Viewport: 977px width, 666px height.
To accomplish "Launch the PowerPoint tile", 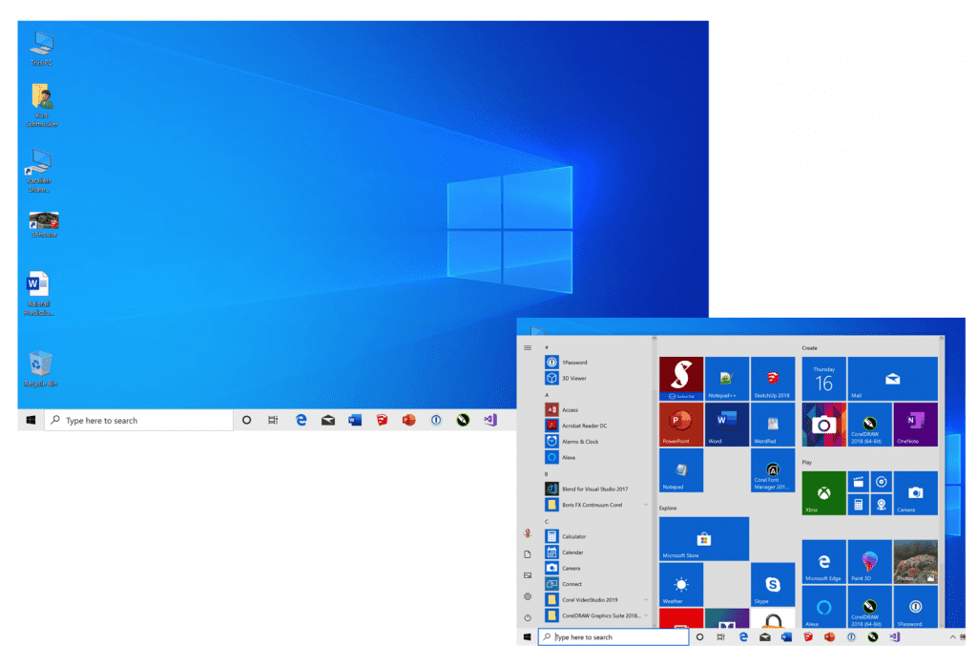I will click(x=681, y=425).
